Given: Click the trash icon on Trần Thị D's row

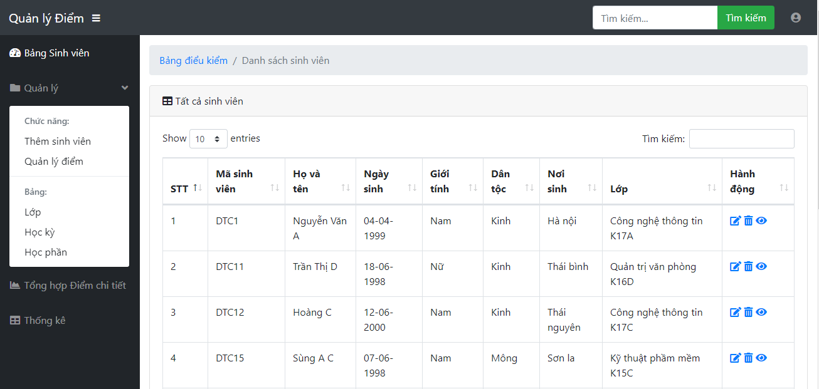Looking at the screenshot, I should [748, 266].
